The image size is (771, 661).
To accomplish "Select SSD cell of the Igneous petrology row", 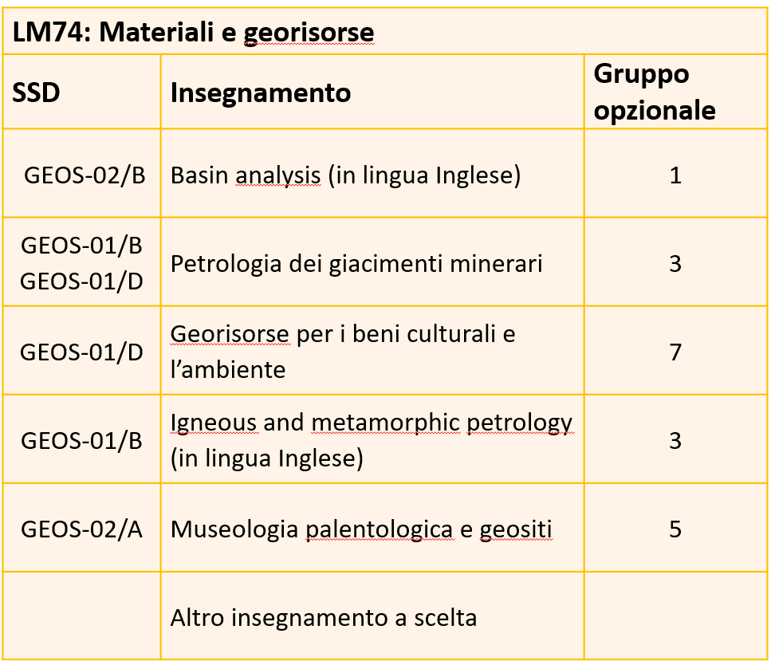I will click(x=81, y=440).
